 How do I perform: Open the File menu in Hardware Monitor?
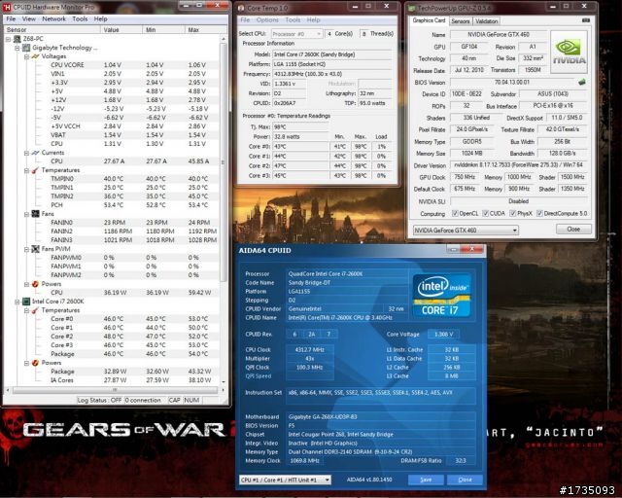point(11,18)
